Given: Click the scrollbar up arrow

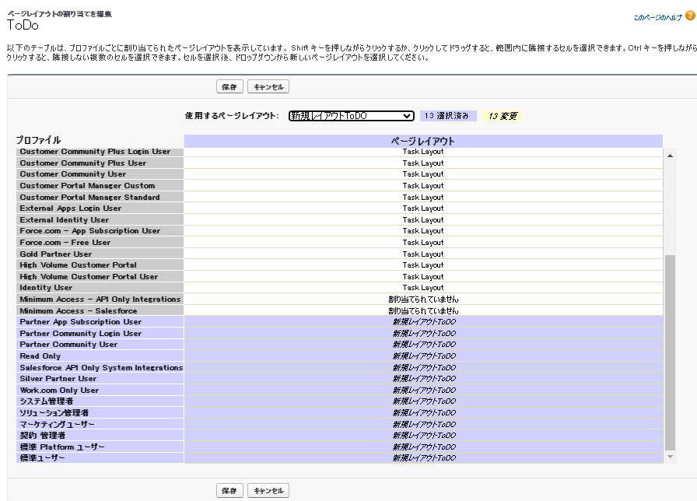Looking at the screenshot, I should click(670, 156).
